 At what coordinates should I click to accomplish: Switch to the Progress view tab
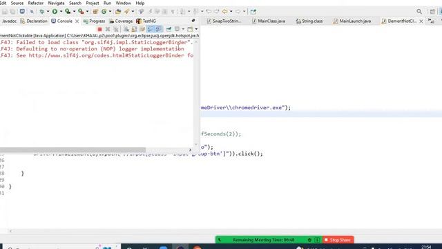point(94,21)
